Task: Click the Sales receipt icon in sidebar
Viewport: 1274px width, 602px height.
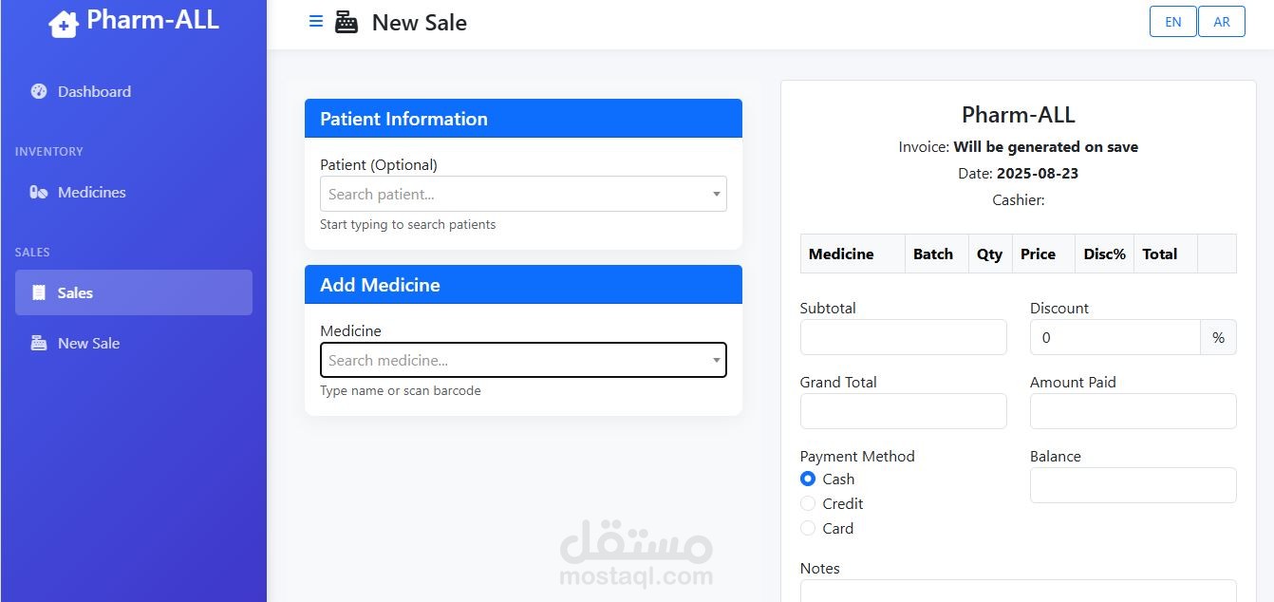Action: point(39,292)
